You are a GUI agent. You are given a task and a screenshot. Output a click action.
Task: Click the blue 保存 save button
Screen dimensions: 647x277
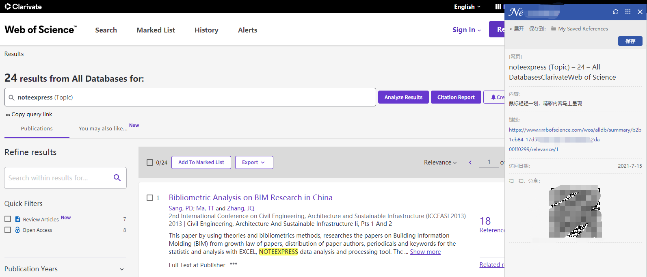pyautogui.click(x=630, y=41)
